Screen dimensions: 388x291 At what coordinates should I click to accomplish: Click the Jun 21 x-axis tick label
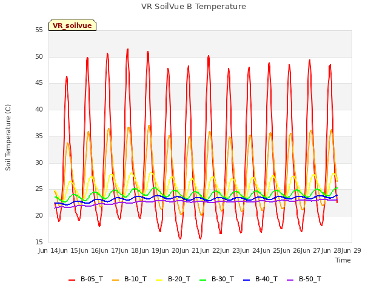point(190,250)
